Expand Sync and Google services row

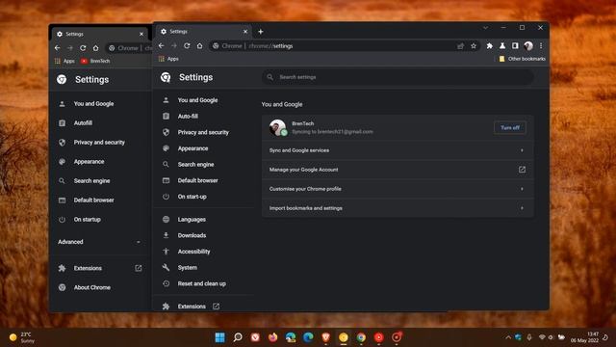point(398,150)
